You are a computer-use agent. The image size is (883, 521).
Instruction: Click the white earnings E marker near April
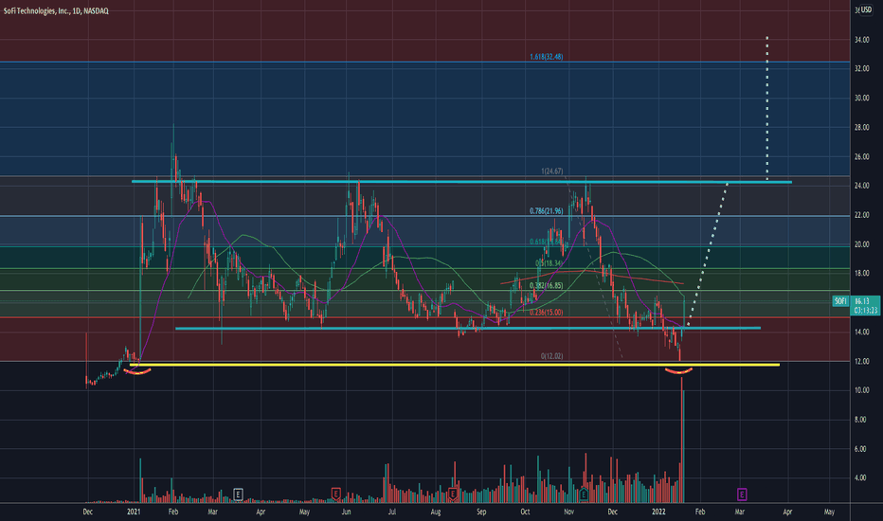pyautogui.click(x=238, y=494)
